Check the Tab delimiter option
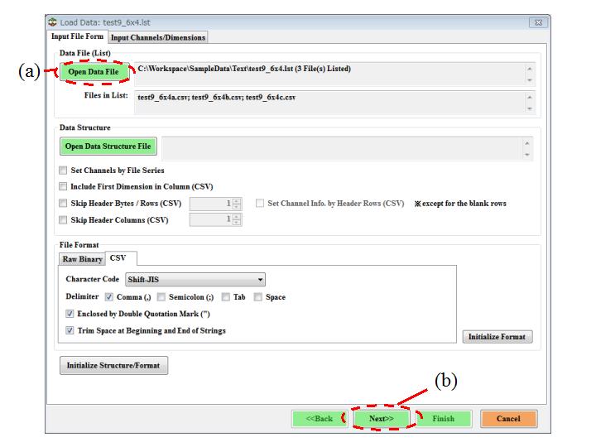 pyautogui.click(x=223, y=297)
